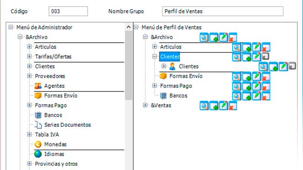Expand the Proveedores node

(29, 76)
